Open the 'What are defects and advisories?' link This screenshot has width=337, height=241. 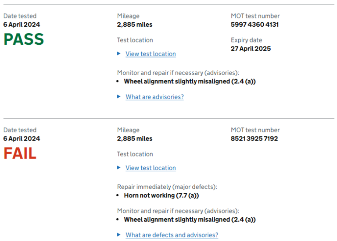coord(172,235)
